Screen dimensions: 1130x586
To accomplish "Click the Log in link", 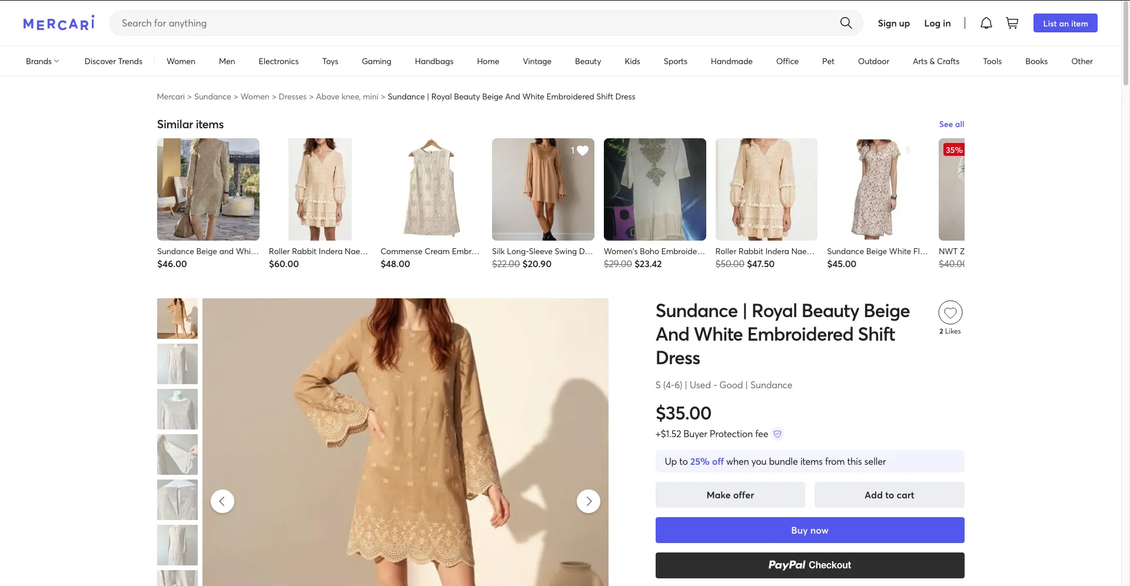I will click(x=937, y=23).
